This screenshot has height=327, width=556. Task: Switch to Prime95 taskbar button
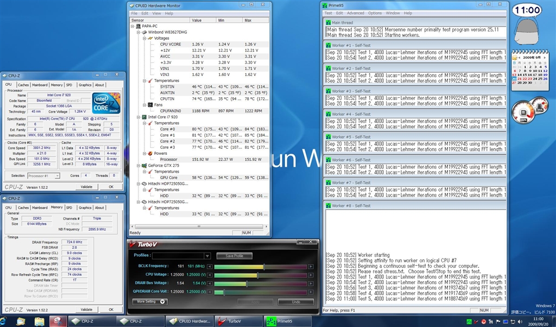click(x=287, y=322)
